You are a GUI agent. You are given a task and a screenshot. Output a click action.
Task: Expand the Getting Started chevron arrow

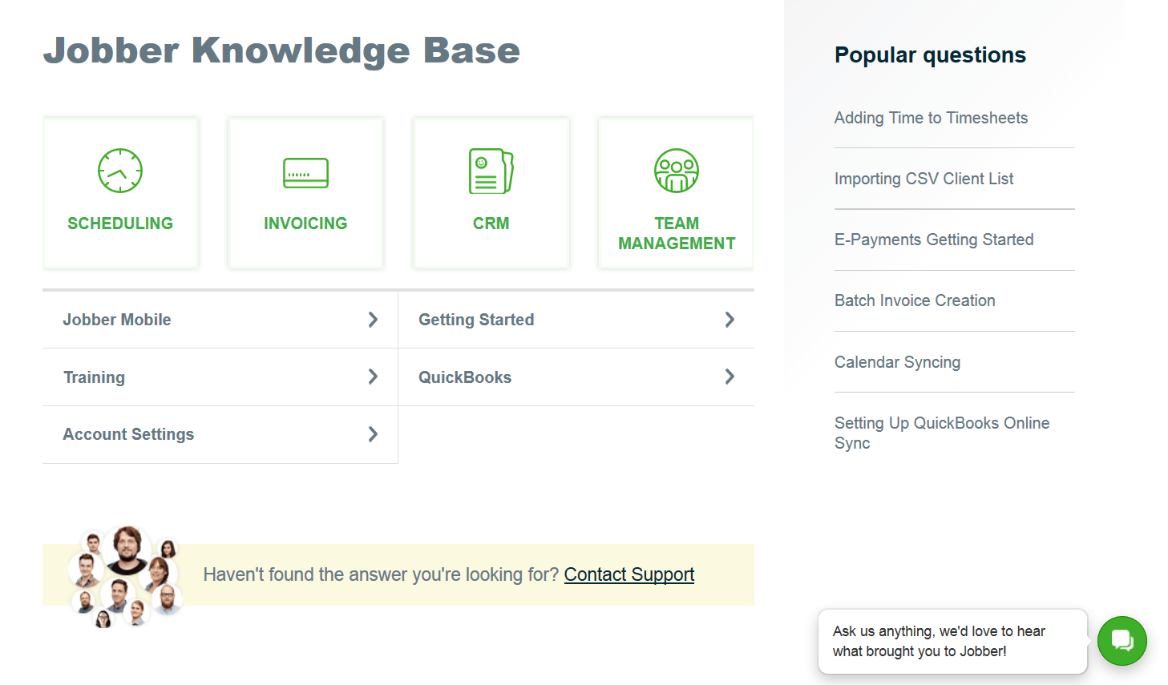click(x=729, y=320)
